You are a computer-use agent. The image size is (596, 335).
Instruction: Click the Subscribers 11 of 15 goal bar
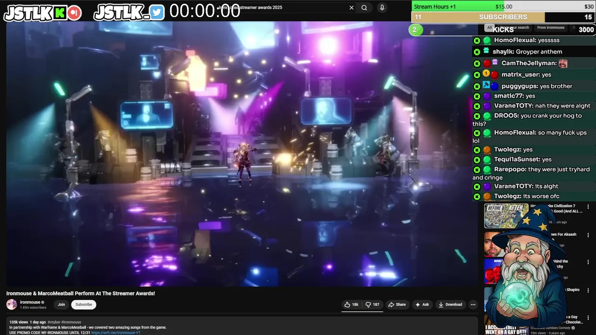coord(503,17)
